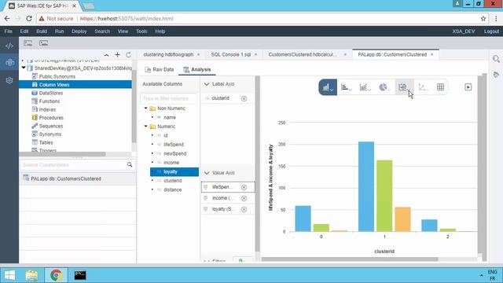The width and height of the screenshot is (503, 283).
Task: Select Procedures in the tree
Action: 51,118
